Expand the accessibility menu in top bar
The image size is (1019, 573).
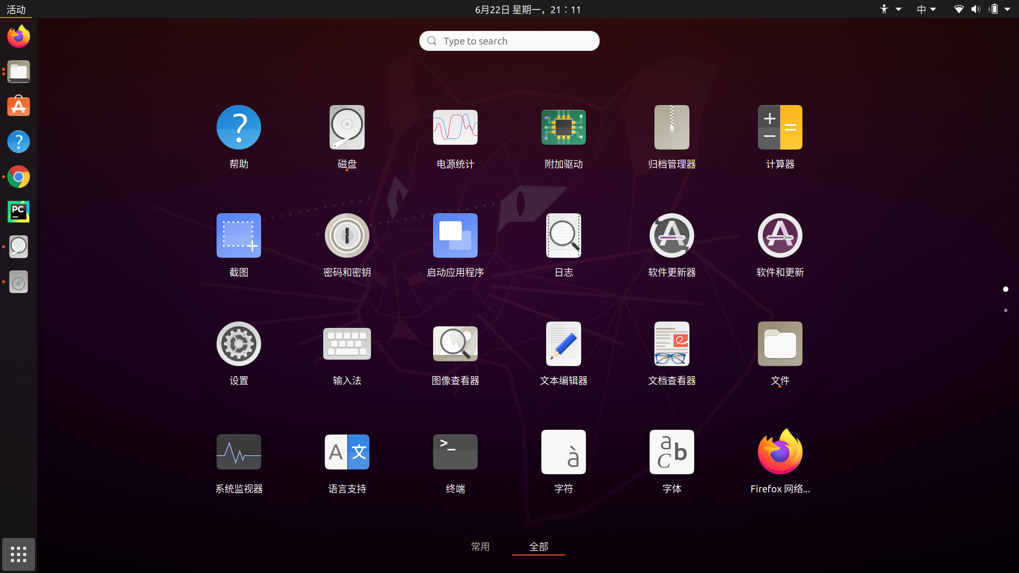click(x=889, y=9)
